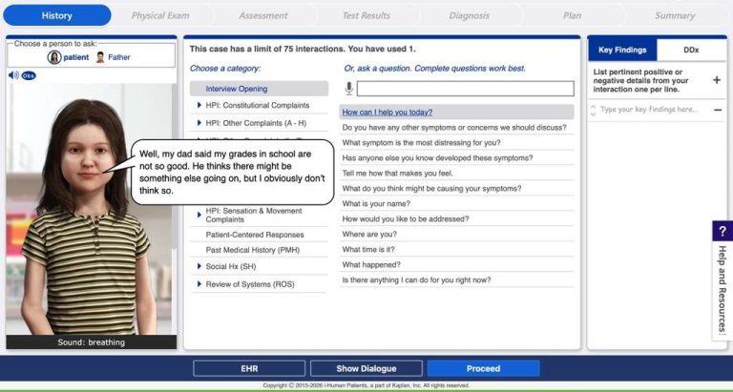Screen dimensions: 733x392
Task: Click the question text input field
Action: point(466,89)
